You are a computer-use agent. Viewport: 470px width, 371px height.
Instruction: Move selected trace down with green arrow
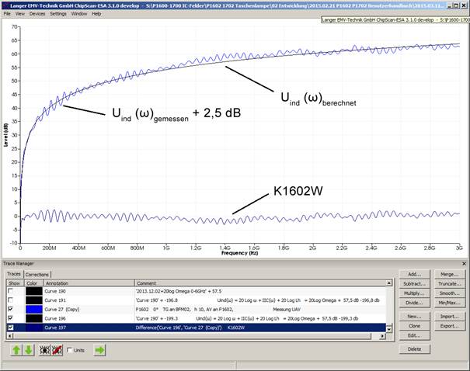pos(29,350)
